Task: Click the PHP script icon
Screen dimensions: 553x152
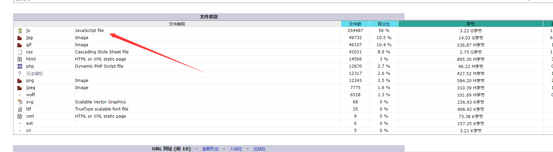Action: [x=20, y=66]
